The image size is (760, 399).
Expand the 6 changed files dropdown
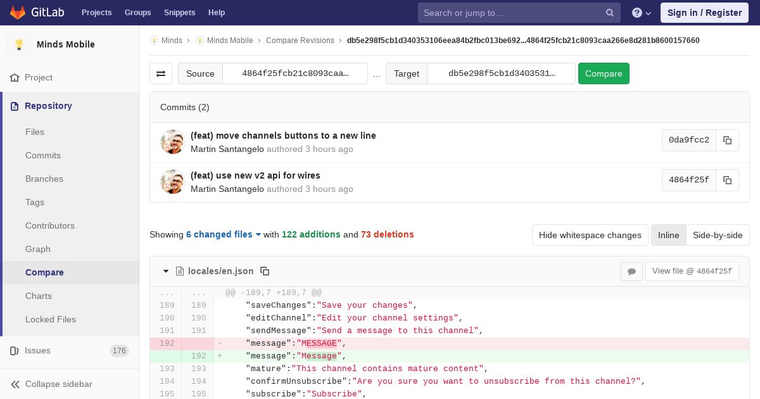[224, 234]
